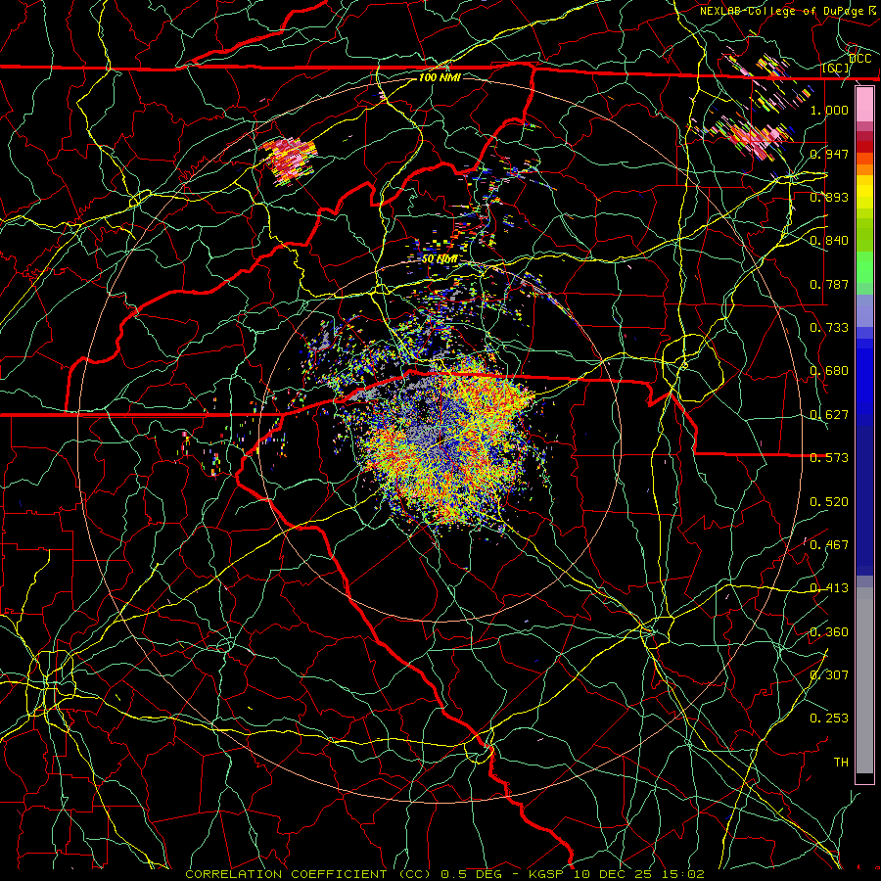The width and height of the screenshot is (881, 881).
Task: Click the 'CORRELATION COEFFICIENT (CC)' caption text
Action: point(308,874)
